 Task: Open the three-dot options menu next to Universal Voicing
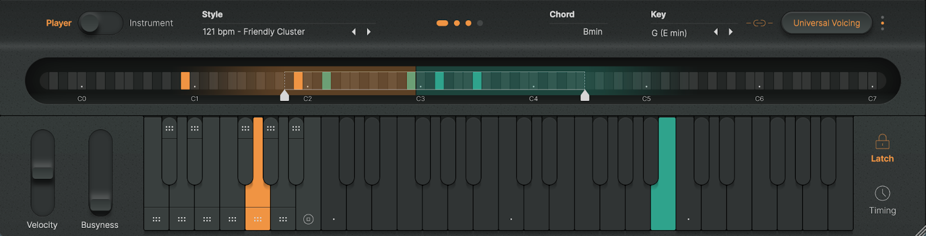pos(882,23)
